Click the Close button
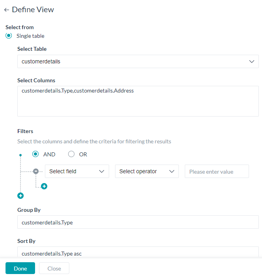This screenshot has width=262, height=276. coord(54,268)
